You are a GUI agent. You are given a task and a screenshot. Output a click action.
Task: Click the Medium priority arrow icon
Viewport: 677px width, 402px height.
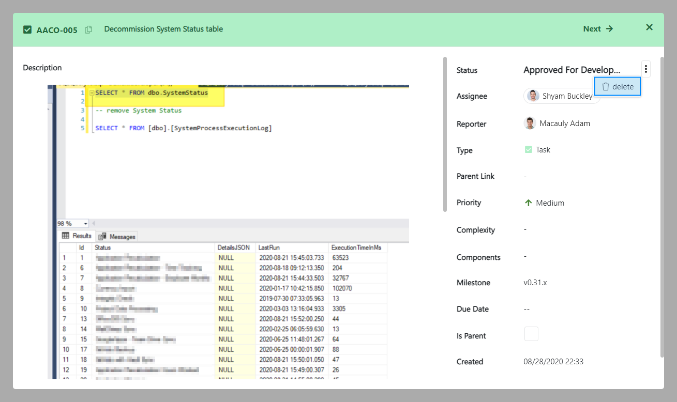point(528,203)
